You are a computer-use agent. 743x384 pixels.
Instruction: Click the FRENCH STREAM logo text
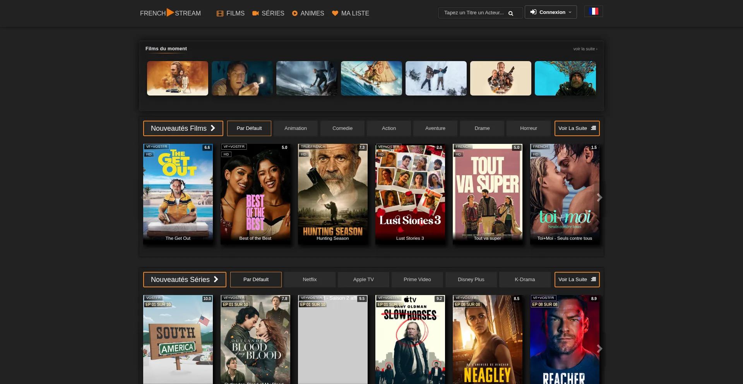coord(170,13)
